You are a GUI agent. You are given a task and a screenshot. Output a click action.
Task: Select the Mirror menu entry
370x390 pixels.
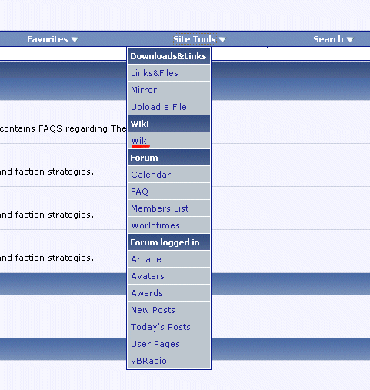(x=168, y=90)
